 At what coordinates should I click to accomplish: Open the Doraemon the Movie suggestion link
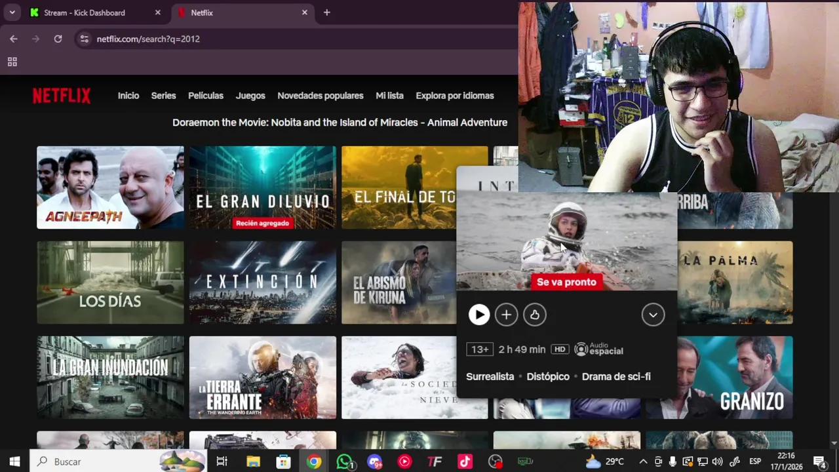point(340,123)
